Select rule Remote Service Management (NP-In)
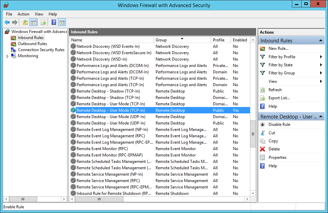 pyautogui.click(x=160, y=174)
